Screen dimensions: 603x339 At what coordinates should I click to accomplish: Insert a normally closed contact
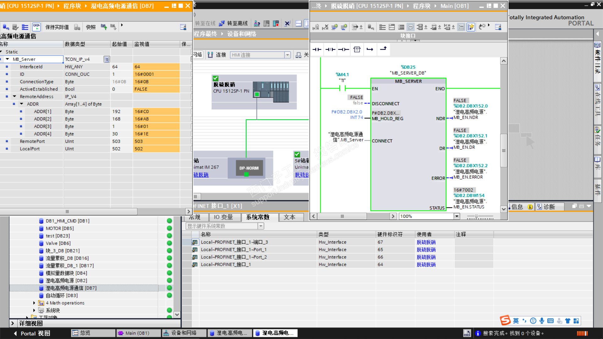(x=330, y=49)
